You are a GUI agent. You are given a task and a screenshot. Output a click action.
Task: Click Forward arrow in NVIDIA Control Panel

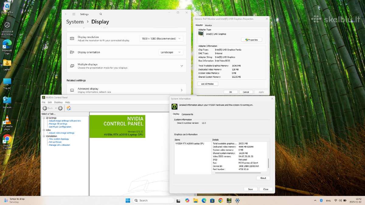coord(60,108)
